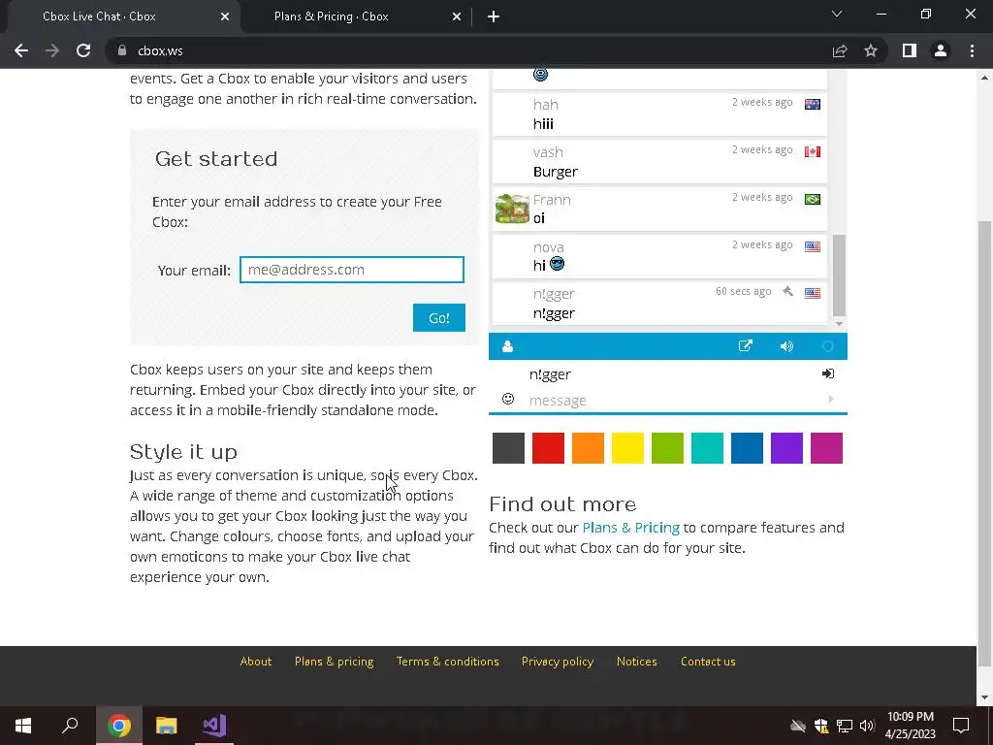
Task: Open the Notices footer link
Action: tap(636, 662)
